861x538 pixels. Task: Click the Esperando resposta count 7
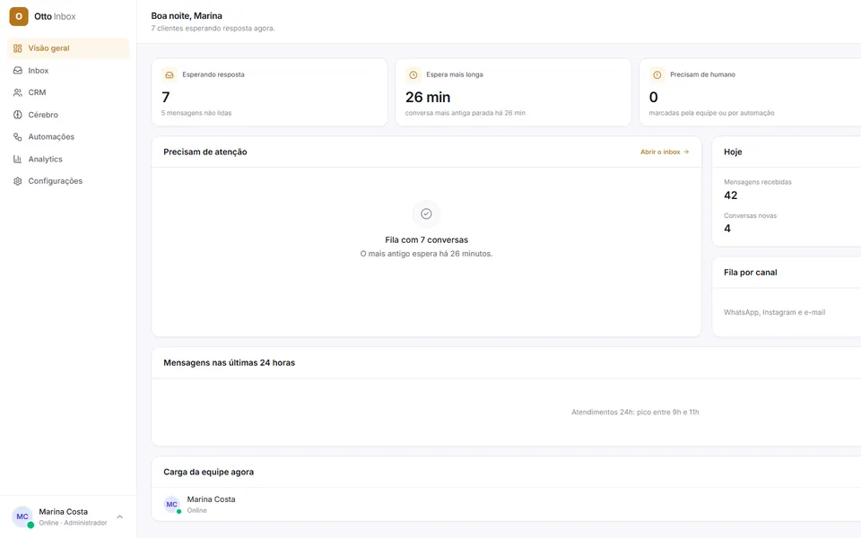[166, 97]
